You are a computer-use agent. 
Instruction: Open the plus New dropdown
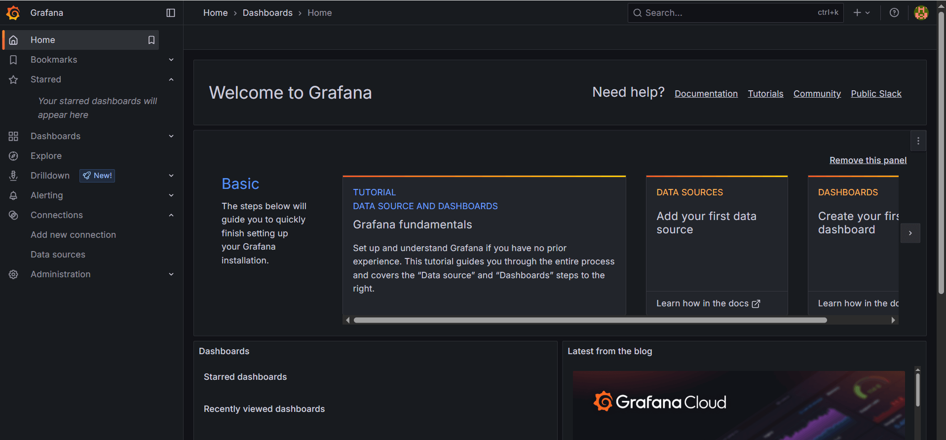tap(862, 13)
